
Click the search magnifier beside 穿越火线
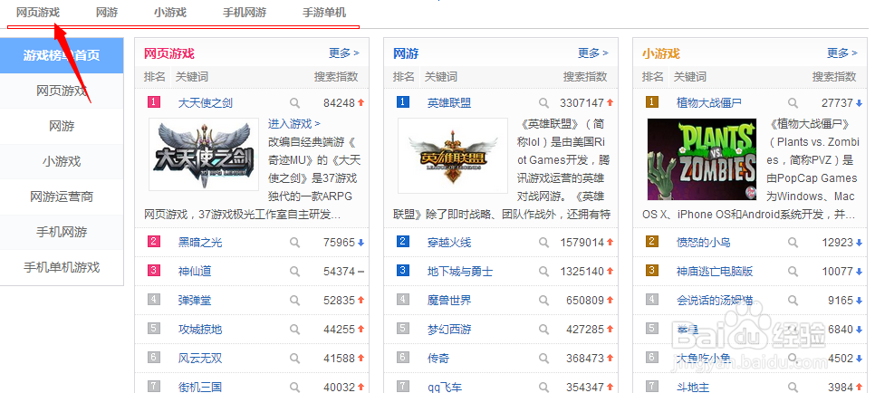coord(543,243)
